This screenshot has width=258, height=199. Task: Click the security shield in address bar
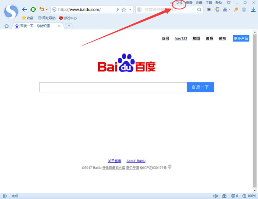54,9
